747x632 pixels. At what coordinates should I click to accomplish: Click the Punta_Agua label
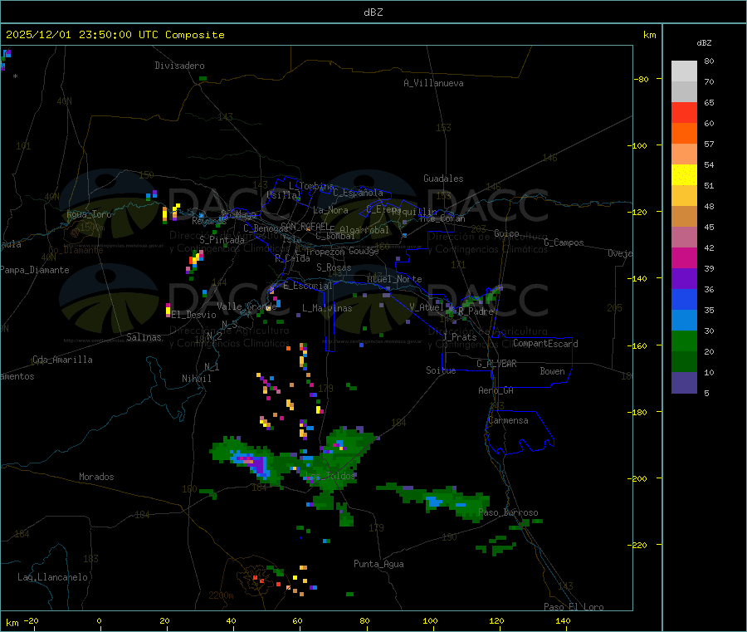[378, 564]
